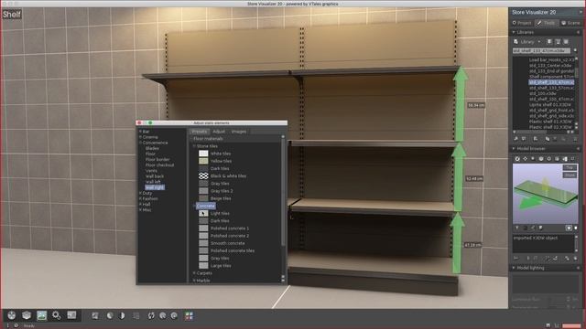Toggle the Top view button in model preview
Image resolution: width=586 pixels, height=329 pixels.
[570, 167]
